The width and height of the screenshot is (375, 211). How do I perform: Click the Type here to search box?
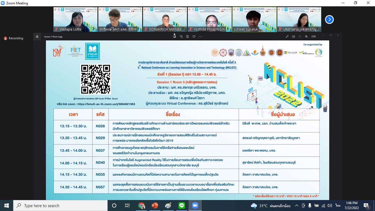click(60, 206)
